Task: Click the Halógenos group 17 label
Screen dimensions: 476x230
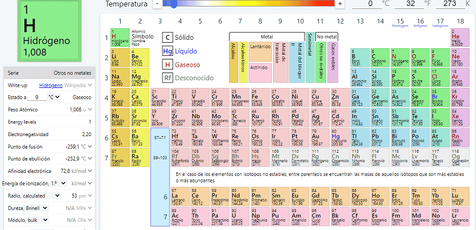Action: tap(440, 26)
